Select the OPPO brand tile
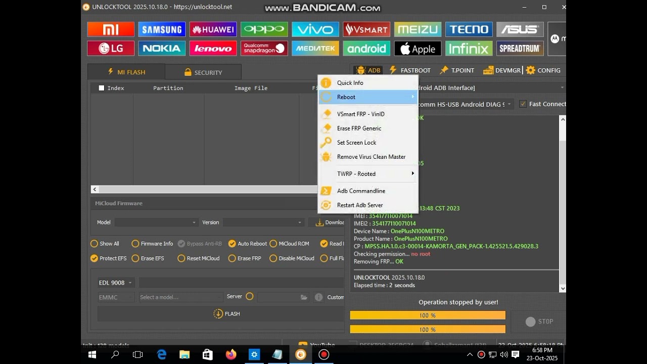The width and height of the screenshot is (647, 364). (264, 29)
